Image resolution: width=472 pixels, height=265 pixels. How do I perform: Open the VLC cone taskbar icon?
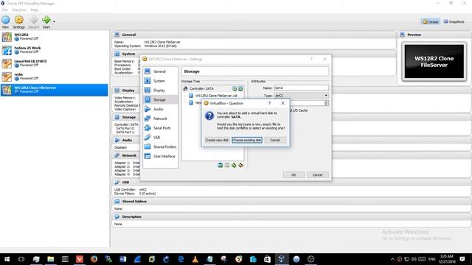[195, 259]
